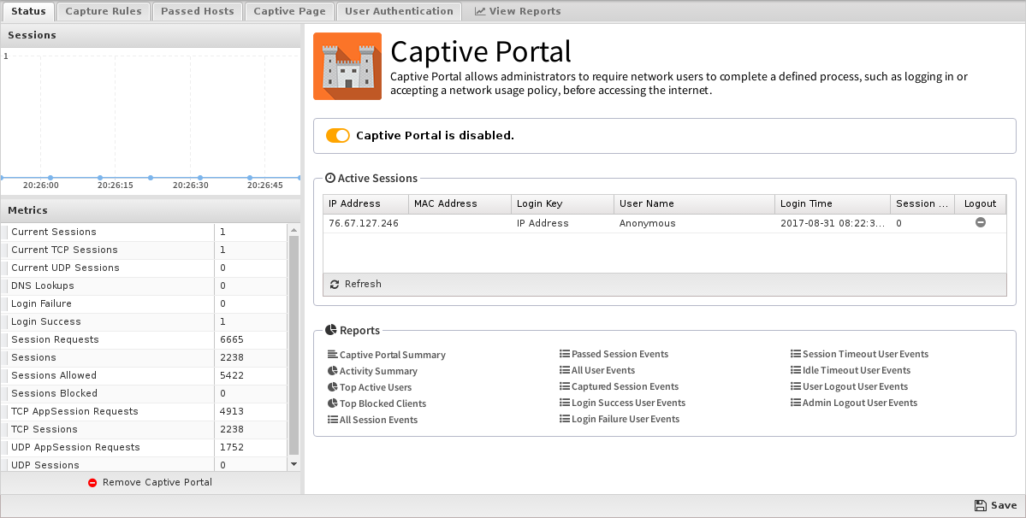The width and height of the screenshot is (1026, 518).
Task: Open the Captive Portal Summary report
Action: (392, 355)
